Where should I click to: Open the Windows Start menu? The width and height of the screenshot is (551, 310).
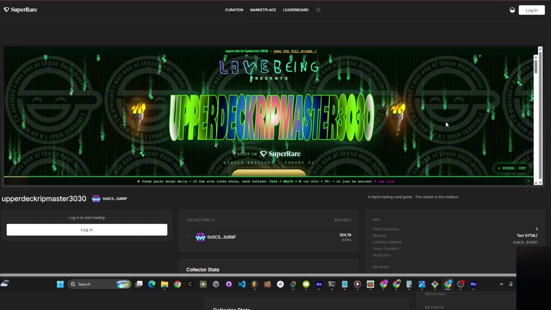pyautogui.click(x=60, y=284)
